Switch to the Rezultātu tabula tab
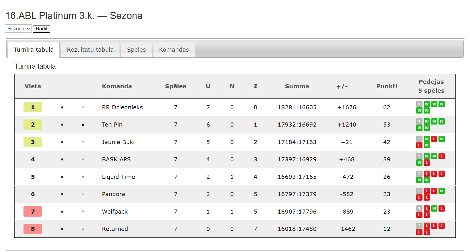 90,50
